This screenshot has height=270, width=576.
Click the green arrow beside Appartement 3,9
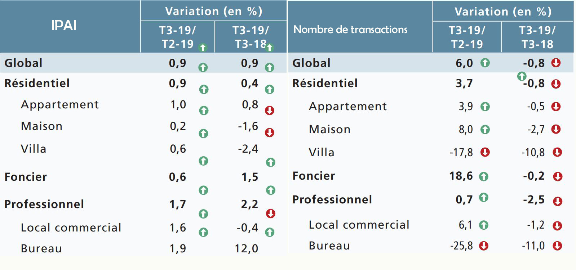pos(485,107)
